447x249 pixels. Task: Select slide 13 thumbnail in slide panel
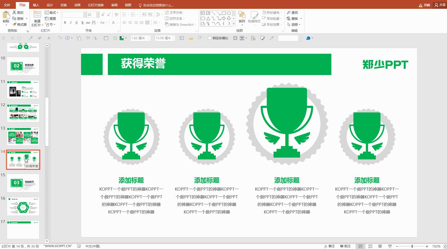[x=23, y=136]
